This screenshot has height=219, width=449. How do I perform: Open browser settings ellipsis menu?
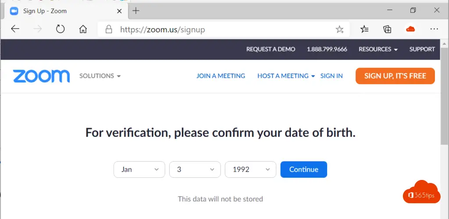pyautogui.click(x=434, y=29)
